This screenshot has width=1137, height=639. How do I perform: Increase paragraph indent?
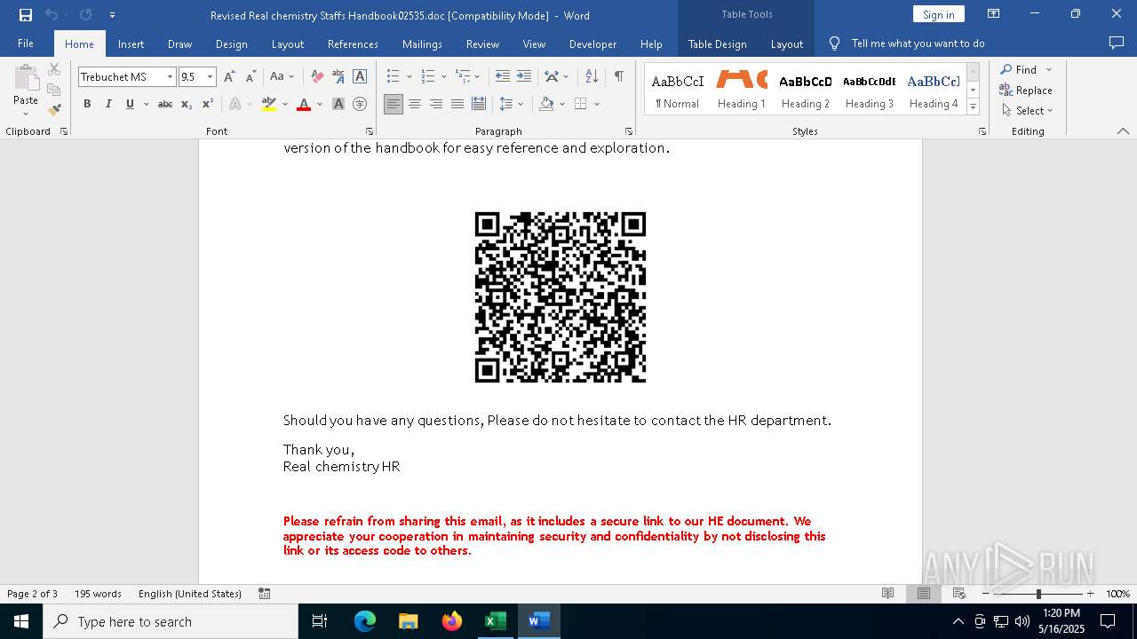[524, 77]
